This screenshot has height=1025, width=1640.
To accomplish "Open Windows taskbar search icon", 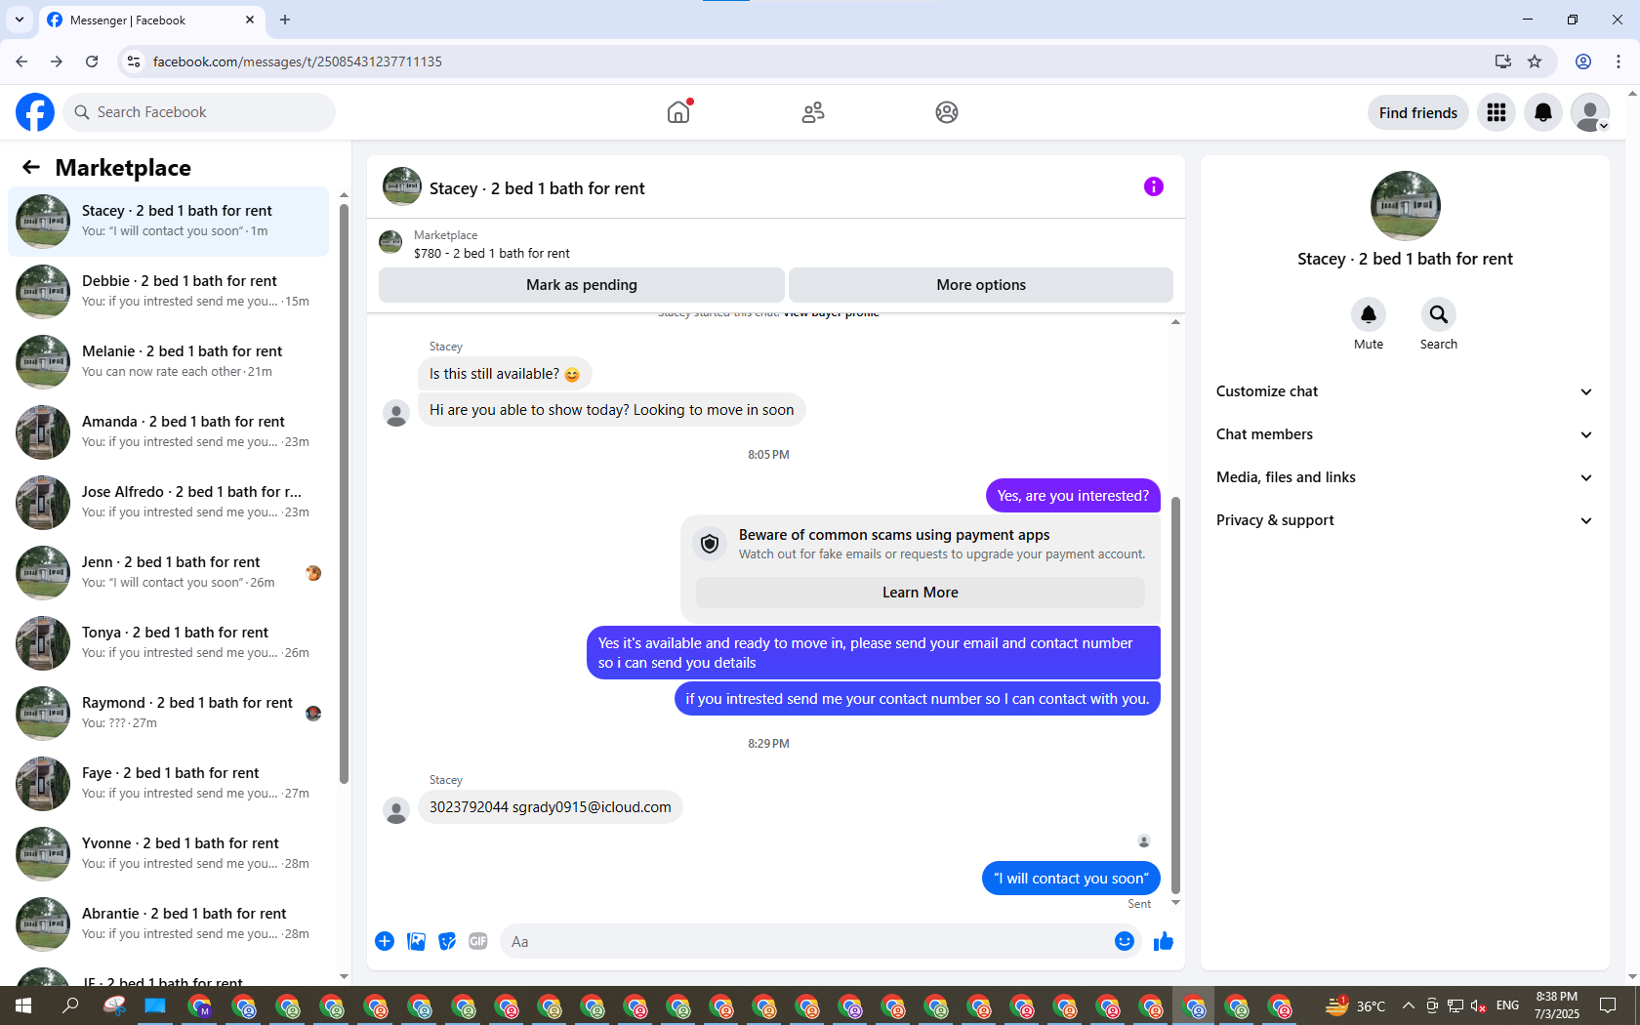I will coord(70,1005).
